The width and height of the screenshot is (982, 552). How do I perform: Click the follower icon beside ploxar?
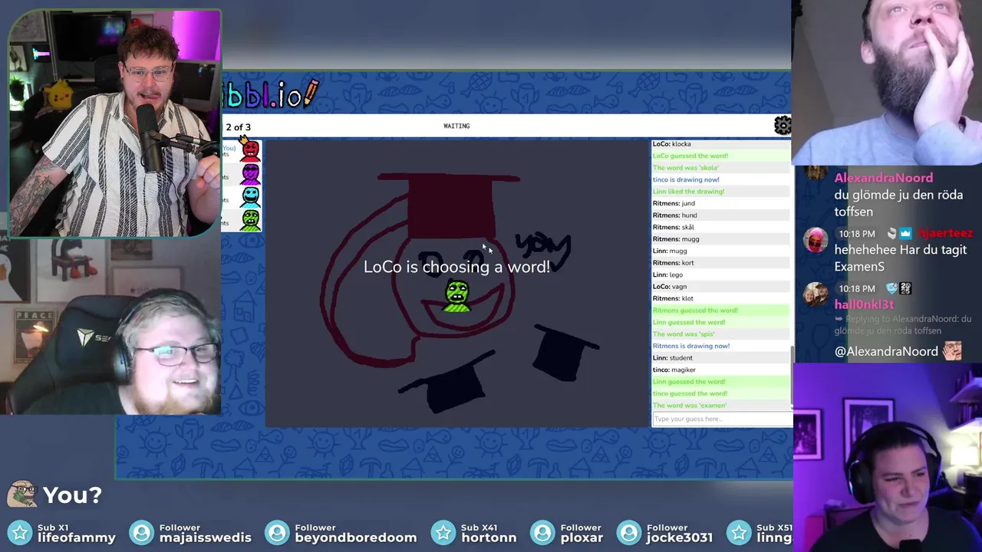click(x=543, y=532)
